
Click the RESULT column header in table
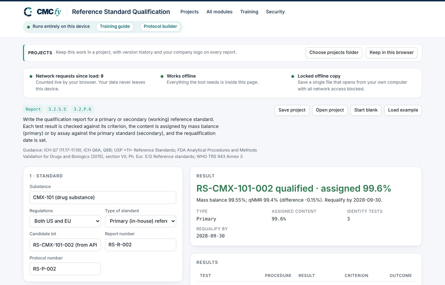[306, 276]
